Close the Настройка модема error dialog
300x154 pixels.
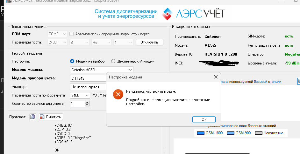click(216, 77)
